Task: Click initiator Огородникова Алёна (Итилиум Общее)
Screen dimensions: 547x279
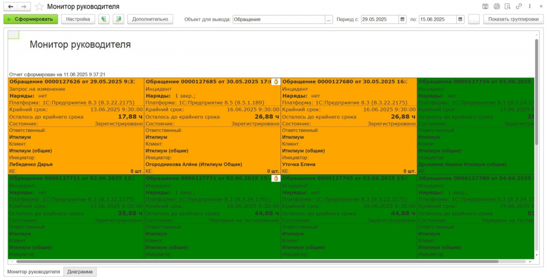Action: pos(193,164)
